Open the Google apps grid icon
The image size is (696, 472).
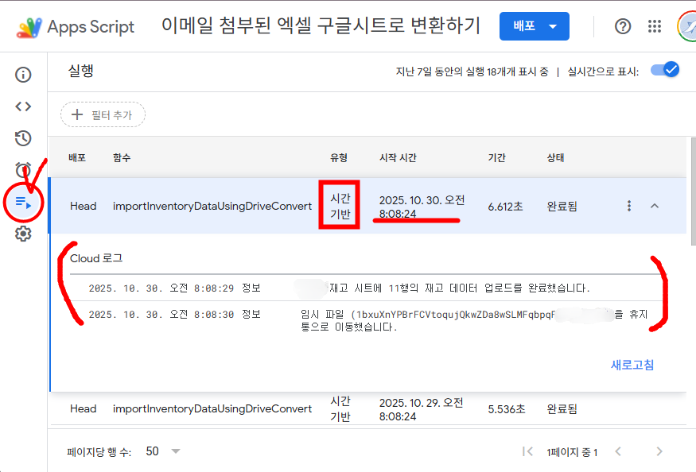coord(655,26)
